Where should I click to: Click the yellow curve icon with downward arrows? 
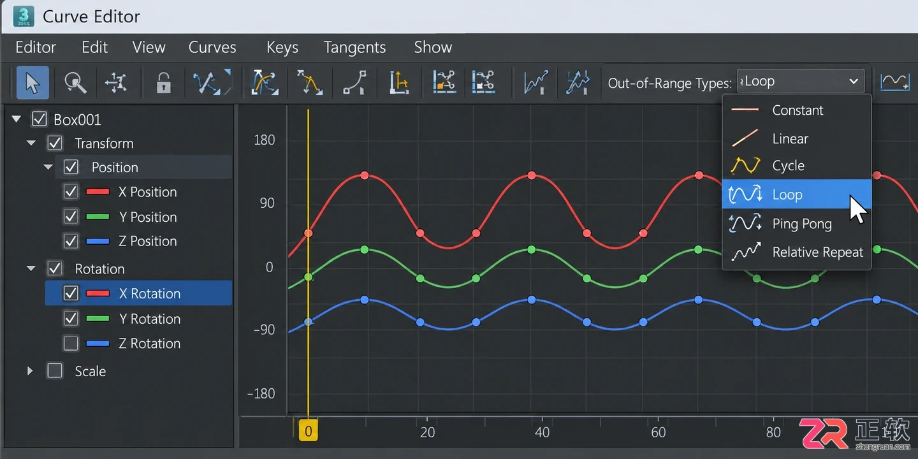(309, 82)
